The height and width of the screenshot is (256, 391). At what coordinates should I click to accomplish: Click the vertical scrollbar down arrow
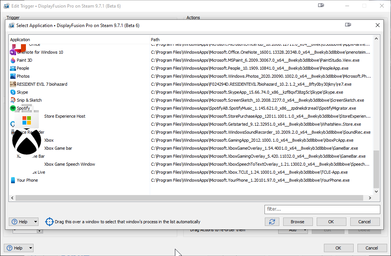coord(377,192)
